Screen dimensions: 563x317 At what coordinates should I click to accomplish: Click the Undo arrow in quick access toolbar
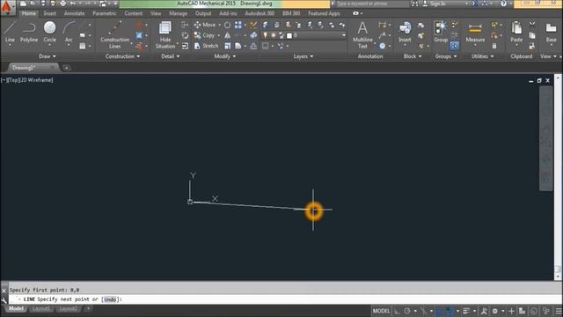[x=73, y=4]
